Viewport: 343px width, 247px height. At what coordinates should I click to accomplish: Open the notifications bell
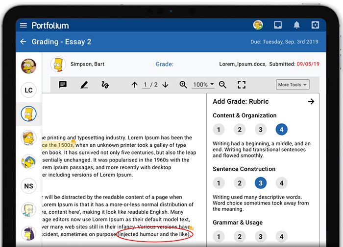[x=296, y=25]
